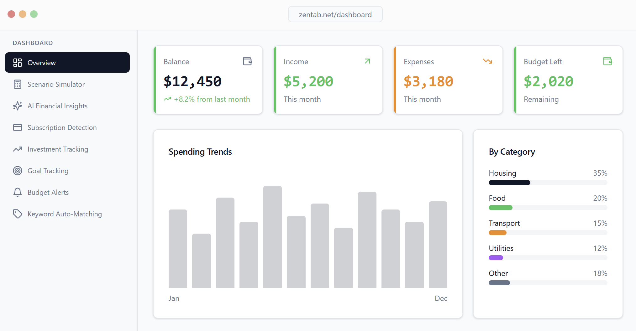636x331 pixels.
Task: Go to Goal Tracking page
Action: pyautogui.click(x=48, y=171)
